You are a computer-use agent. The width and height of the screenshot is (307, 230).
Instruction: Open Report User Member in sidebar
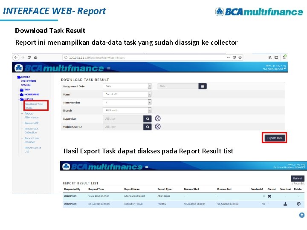pyautogui.click(x=32, y=140)
